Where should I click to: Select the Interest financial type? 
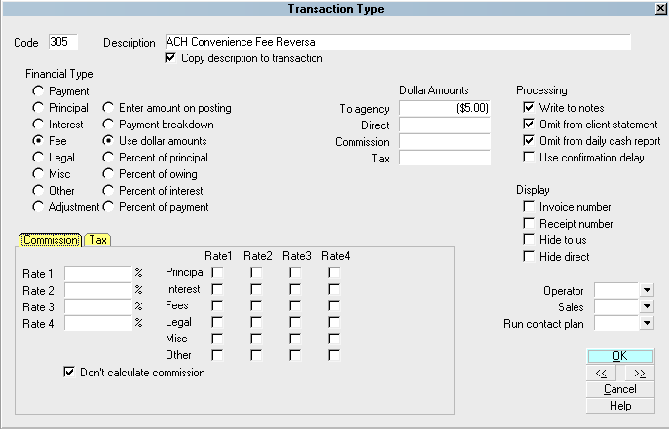38,124
